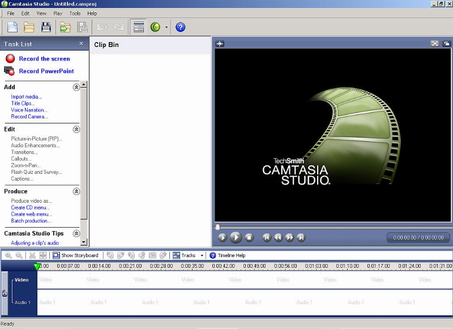
Task: Open Help with the blue question mark icon
Action: (181, 27)
